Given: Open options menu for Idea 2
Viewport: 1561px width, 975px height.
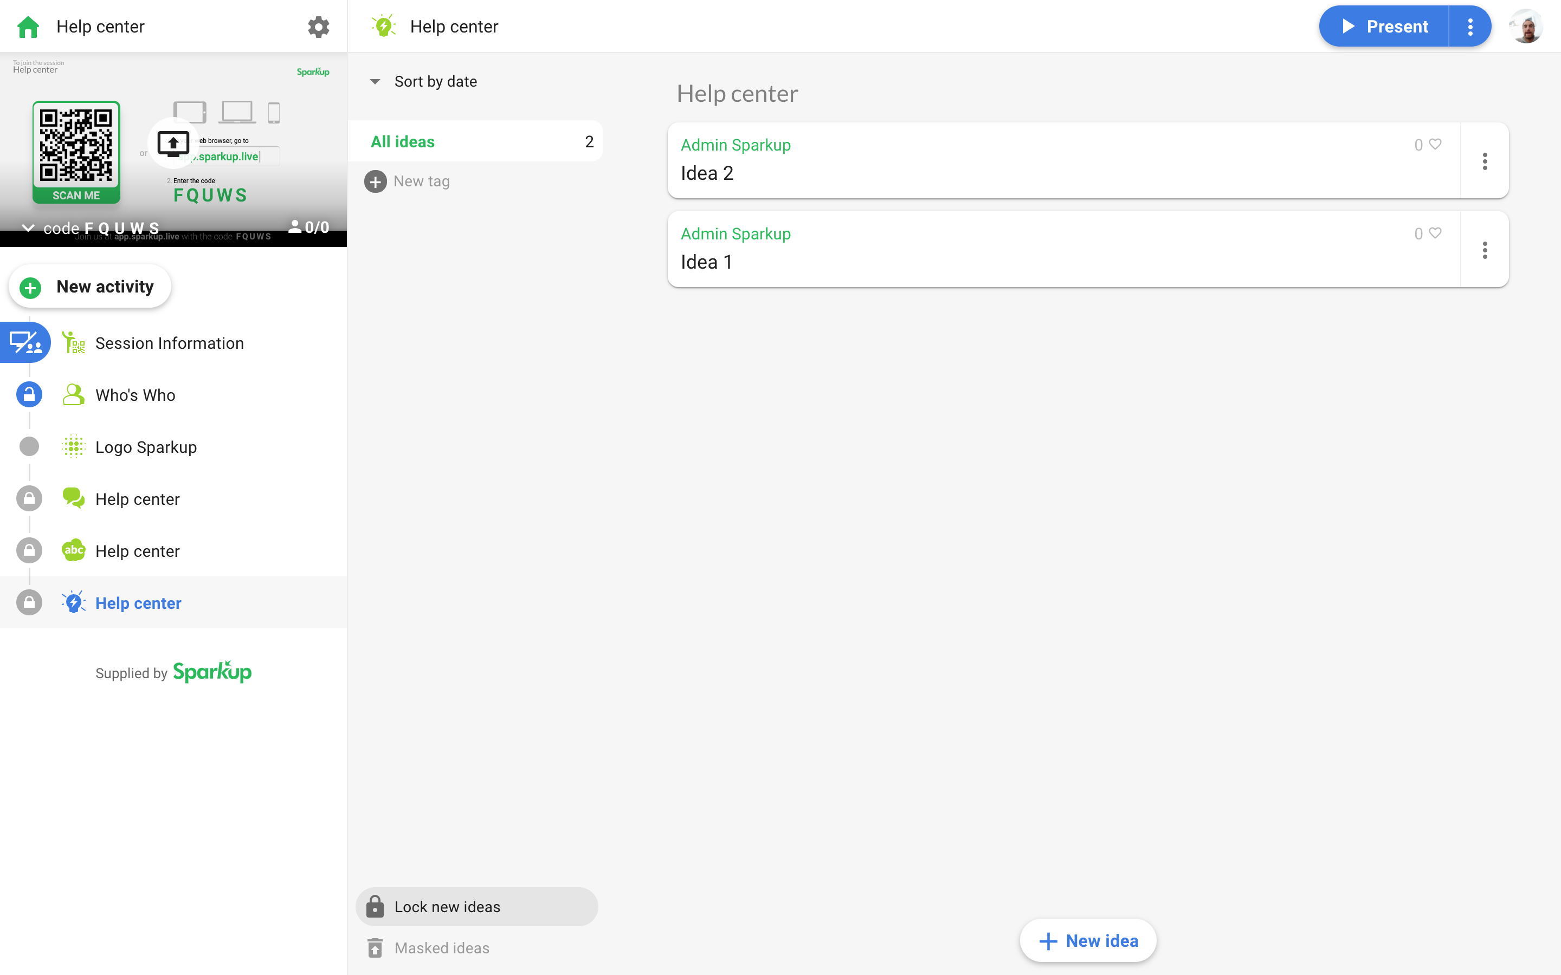Looking at the screenshot, I should 1485,160.
